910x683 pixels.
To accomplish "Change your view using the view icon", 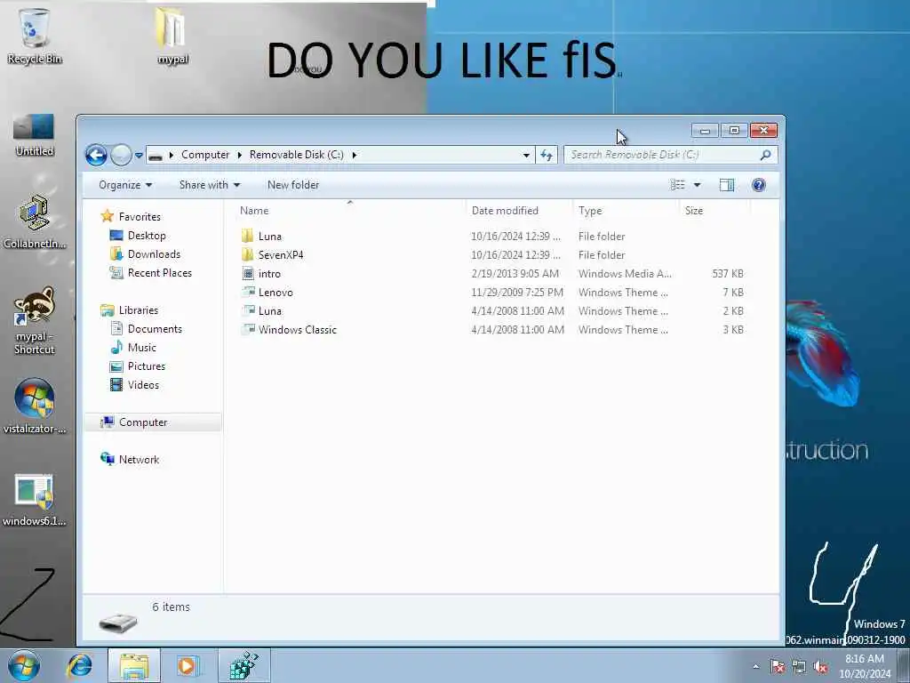I will (677, 185).
